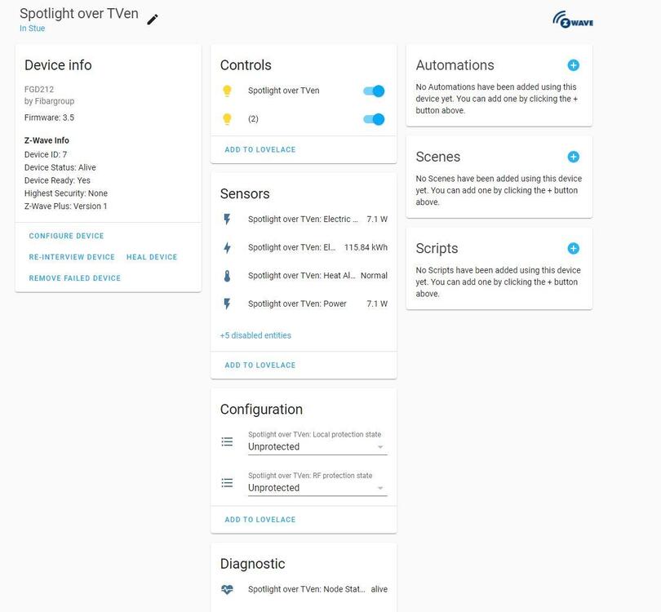This screenshot has height=612, width=661.
Task: Click Add to Lovelace under Sensors
Action: 260,365
